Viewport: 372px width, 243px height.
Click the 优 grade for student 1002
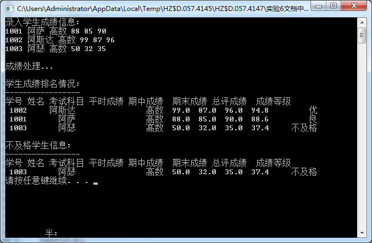click(313, 110)
